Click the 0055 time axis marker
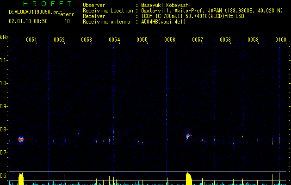The image size is (291, 185). [142, 40]
